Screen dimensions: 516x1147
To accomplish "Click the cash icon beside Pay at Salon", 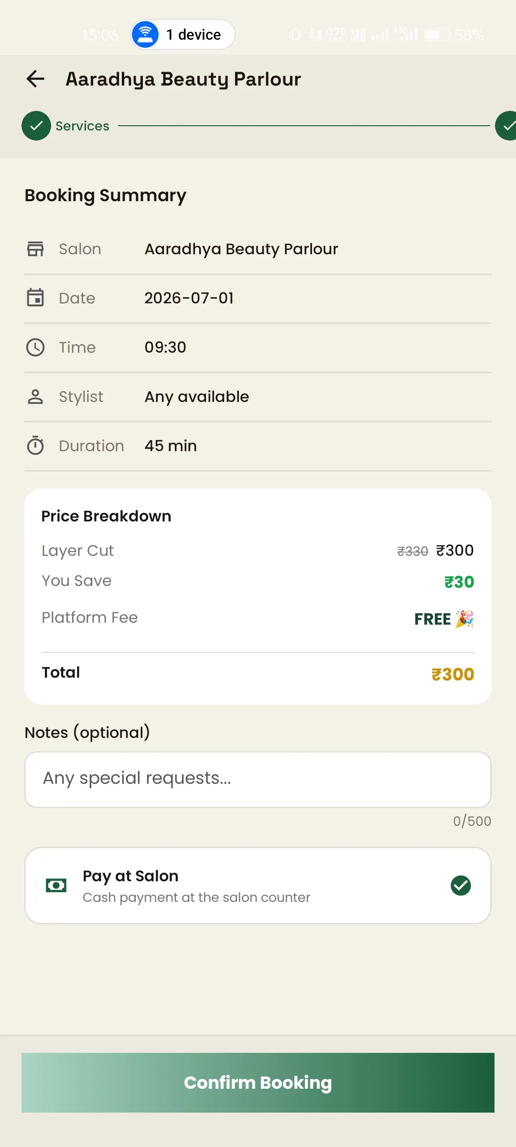I will coord(56,886).
